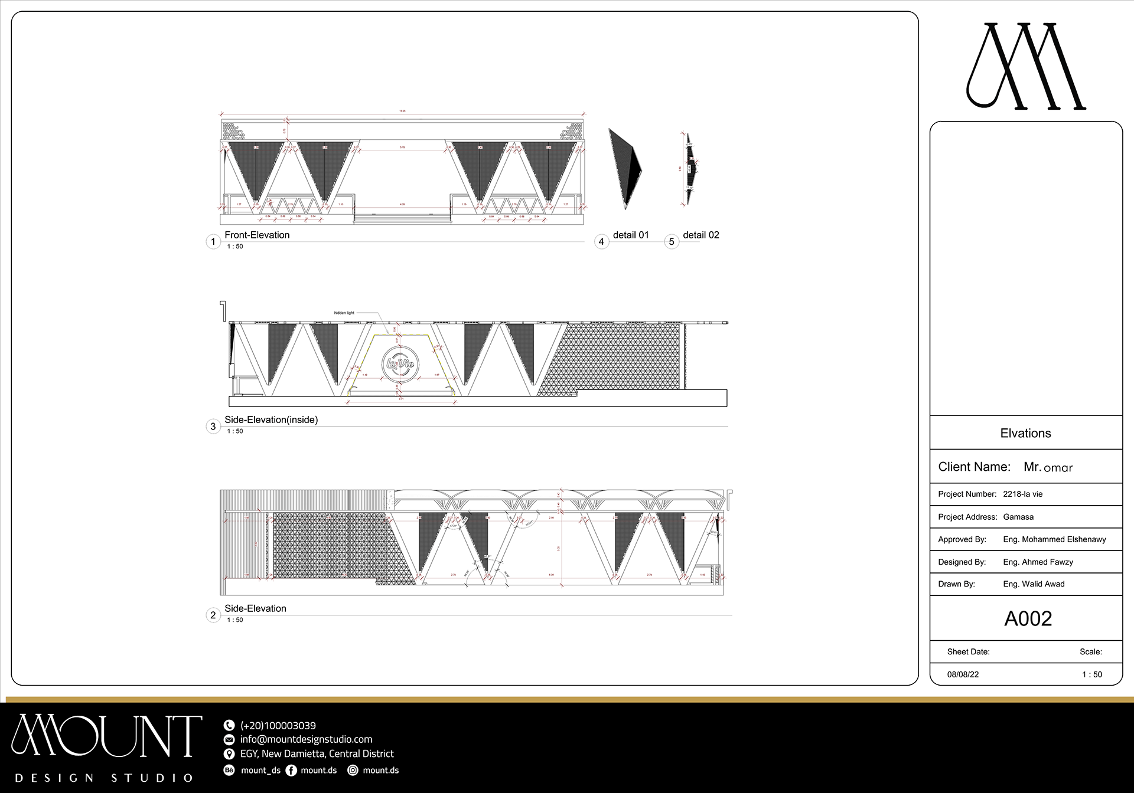Click the Instagram icon in footer
Viewport: 1134px width, 793px height.
pos(353,770)
